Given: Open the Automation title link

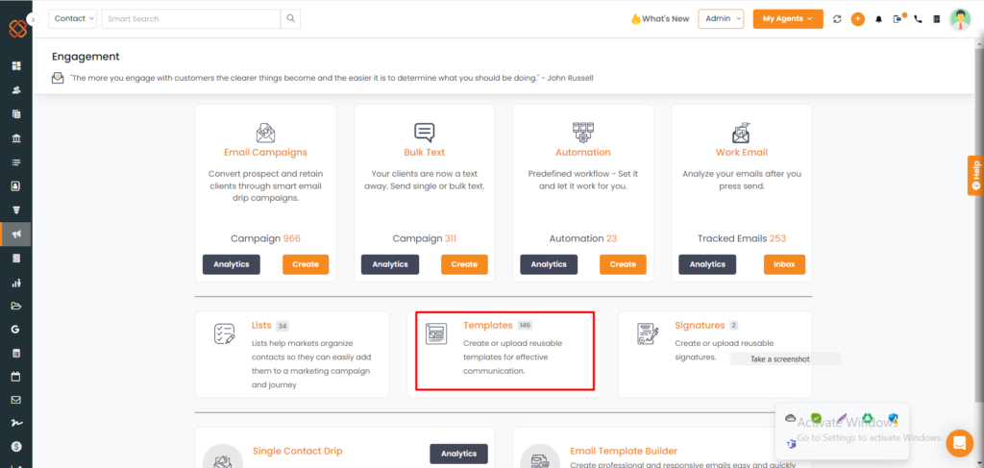Looking at the screenshot, I should coord(583,153).
